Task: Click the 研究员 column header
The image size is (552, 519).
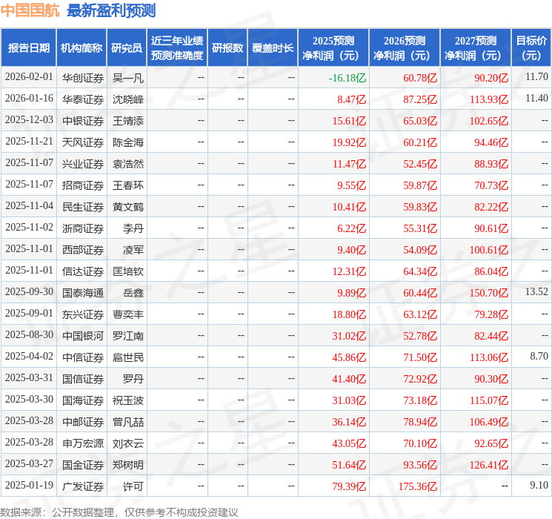Action: point(127,47)
